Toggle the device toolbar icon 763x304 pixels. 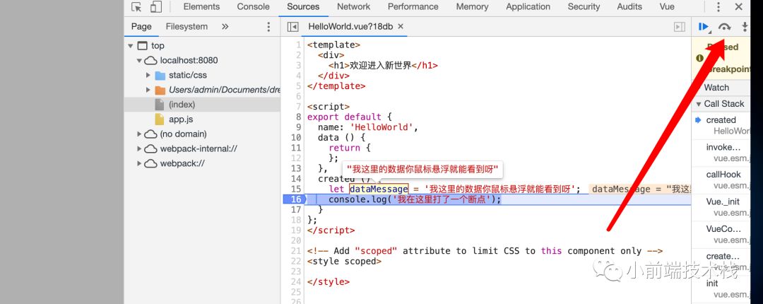155,7
